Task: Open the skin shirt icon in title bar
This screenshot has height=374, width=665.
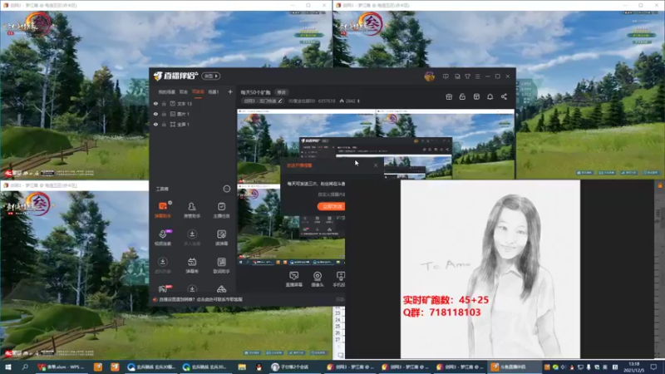Action: point(467,76)
